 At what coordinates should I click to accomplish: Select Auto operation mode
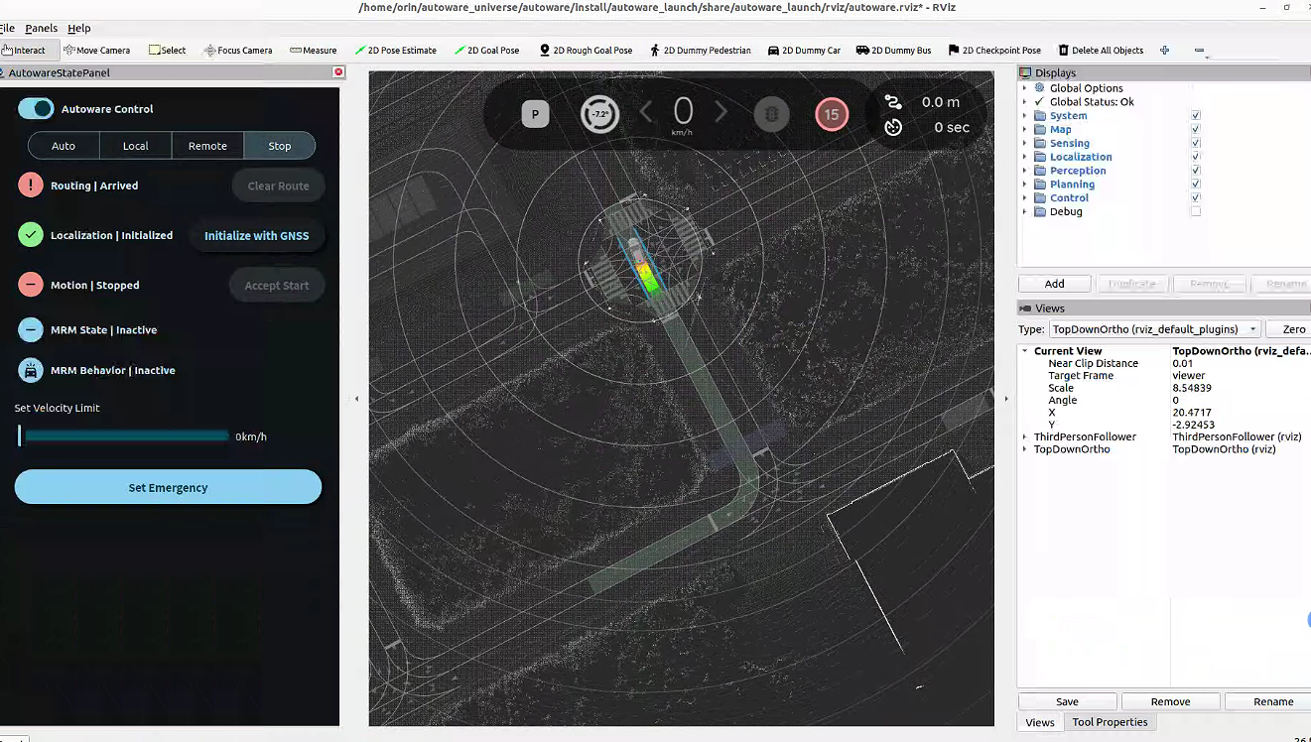[64, 146]
